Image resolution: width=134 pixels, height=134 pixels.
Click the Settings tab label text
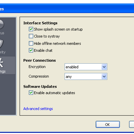pos(3,72)
